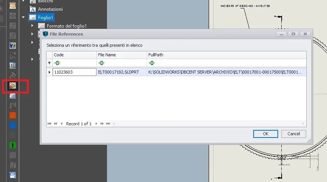Minimize the File References dialog
Screen dimensions: 327x182
(281, 34)
